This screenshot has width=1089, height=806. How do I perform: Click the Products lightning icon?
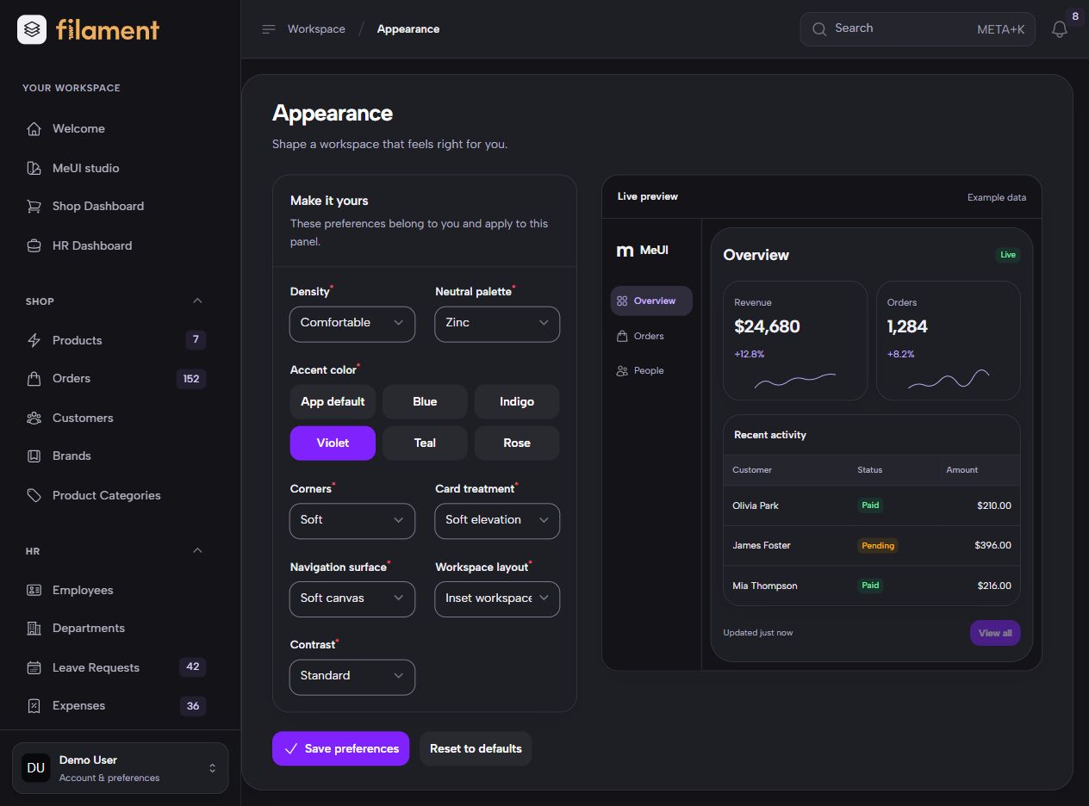(34, 340)
